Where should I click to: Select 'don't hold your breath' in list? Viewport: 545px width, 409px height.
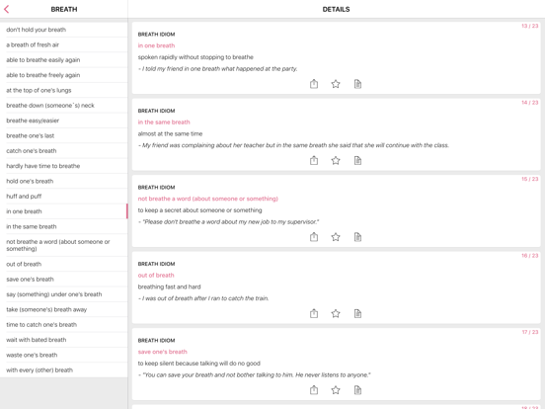64,30
